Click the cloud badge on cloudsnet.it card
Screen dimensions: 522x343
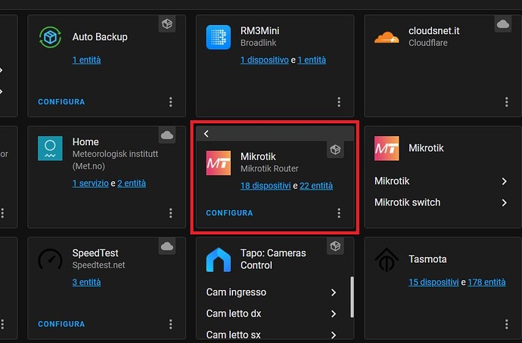[x=502, y=24]
